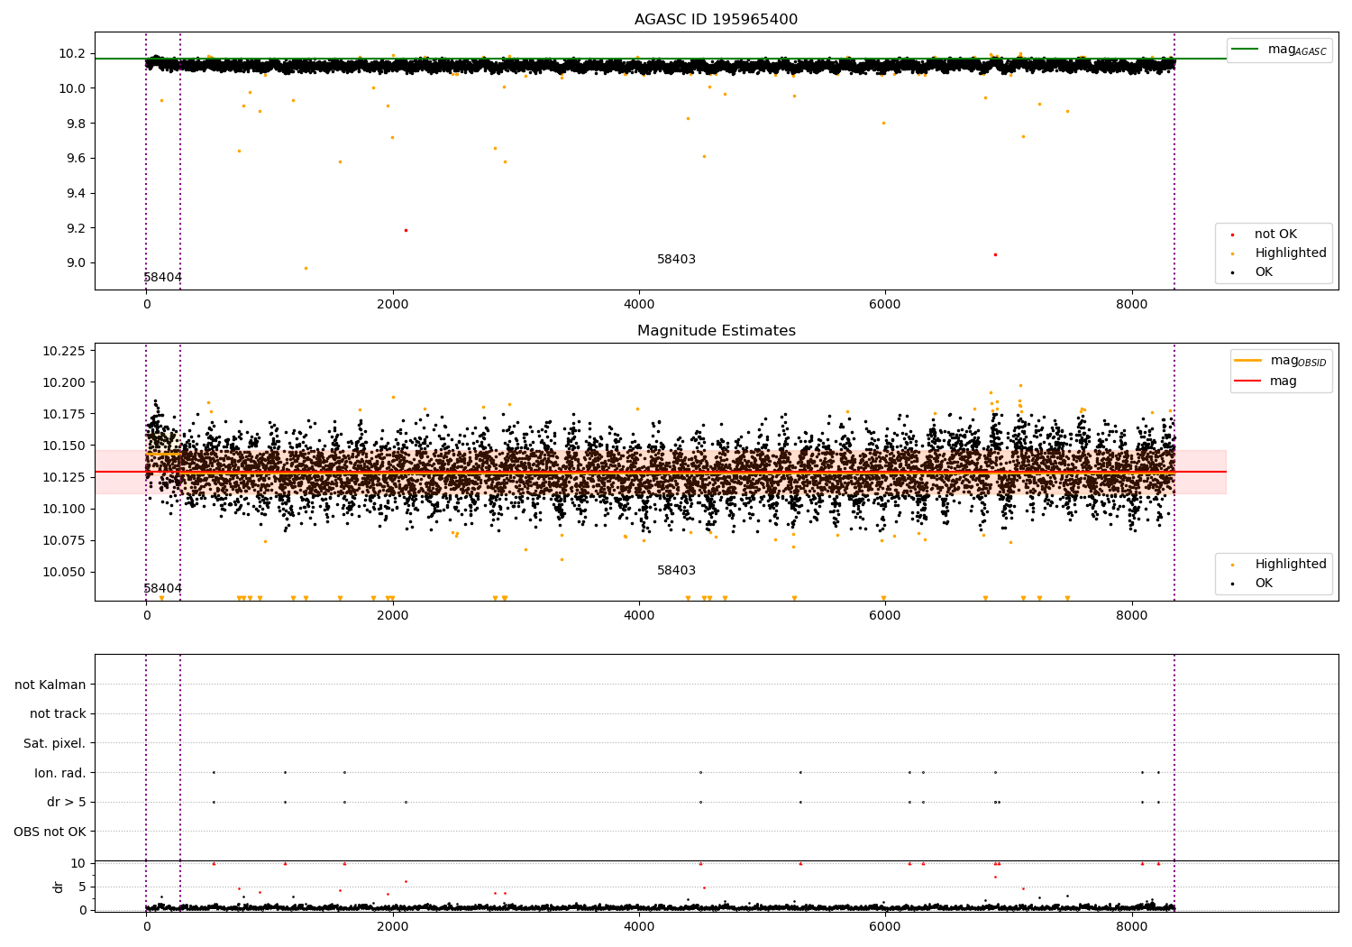Click the 10.075 y-axis tick label
The image size is (1352, 947).
[x=65, y=540]
